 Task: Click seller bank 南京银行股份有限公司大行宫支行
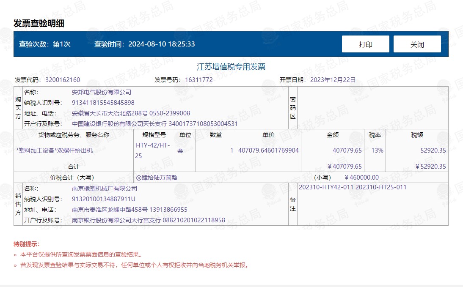point(116,220)
